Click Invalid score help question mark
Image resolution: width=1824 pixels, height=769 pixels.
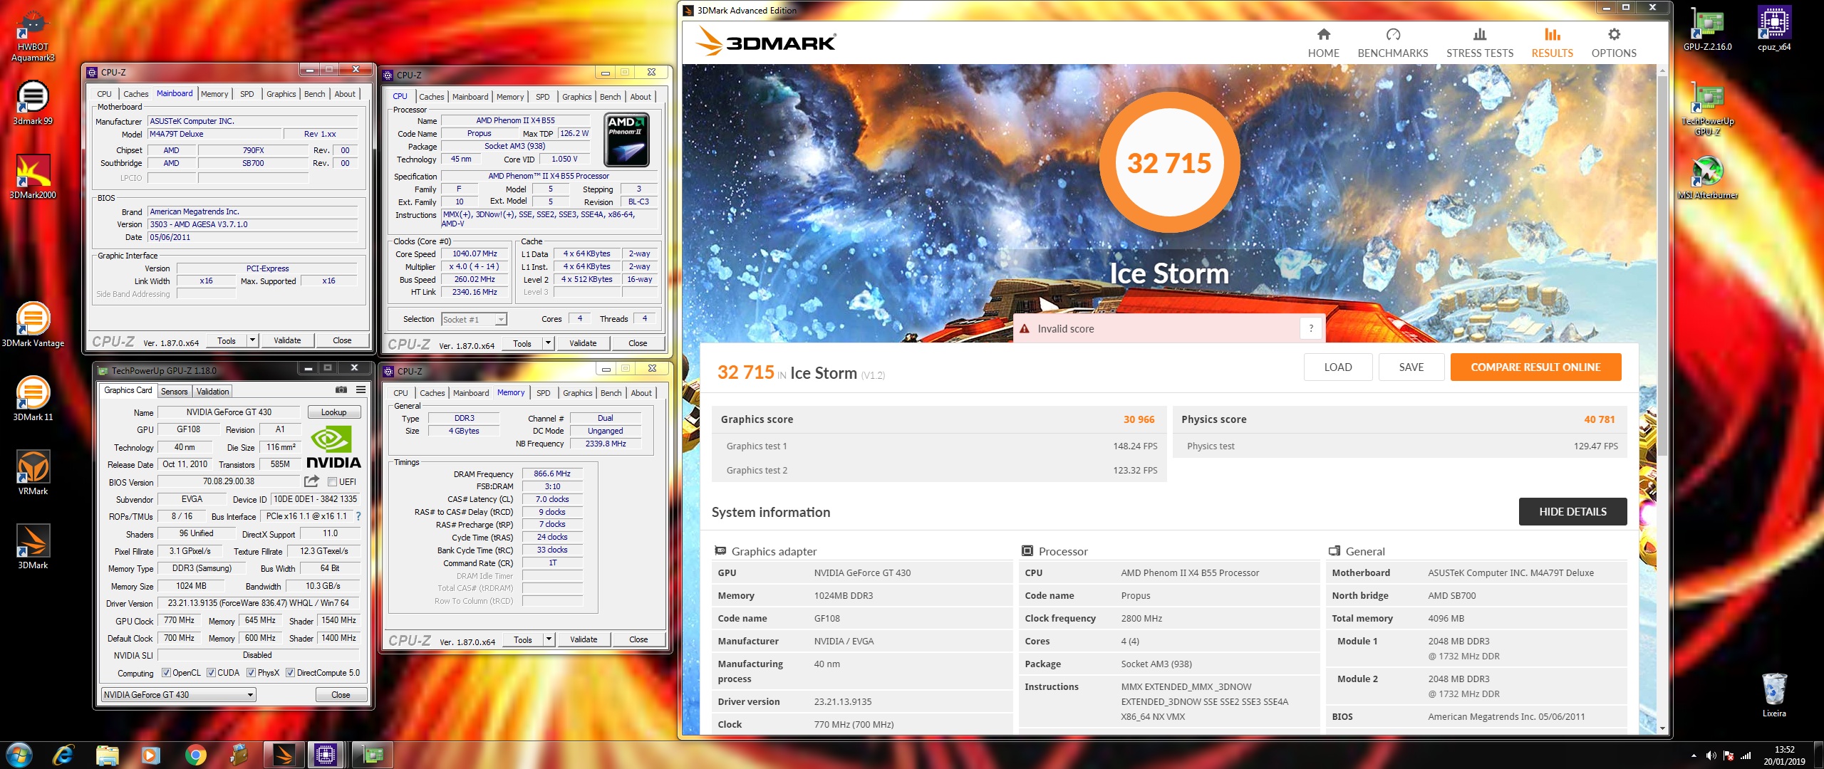tap(1311, 328)
